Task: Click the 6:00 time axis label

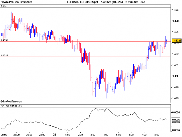Action: [131, 135]
